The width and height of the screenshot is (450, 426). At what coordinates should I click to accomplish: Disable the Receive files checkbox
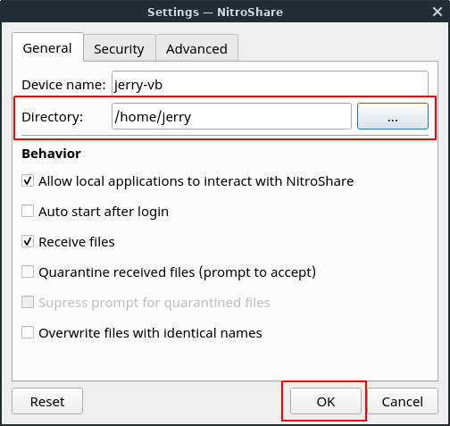[28, 241]
